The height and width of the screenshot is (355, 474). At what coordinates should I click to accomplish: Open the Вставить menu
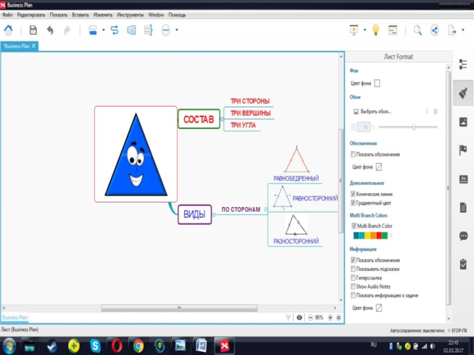[80, 14]
